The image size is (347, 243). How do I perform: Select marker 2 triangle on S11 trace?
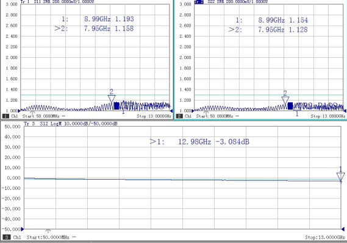(x=112, y=99)
